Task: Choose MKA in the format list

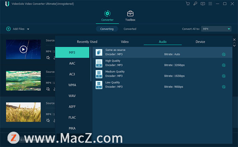Action: click(x=72, y=128)
